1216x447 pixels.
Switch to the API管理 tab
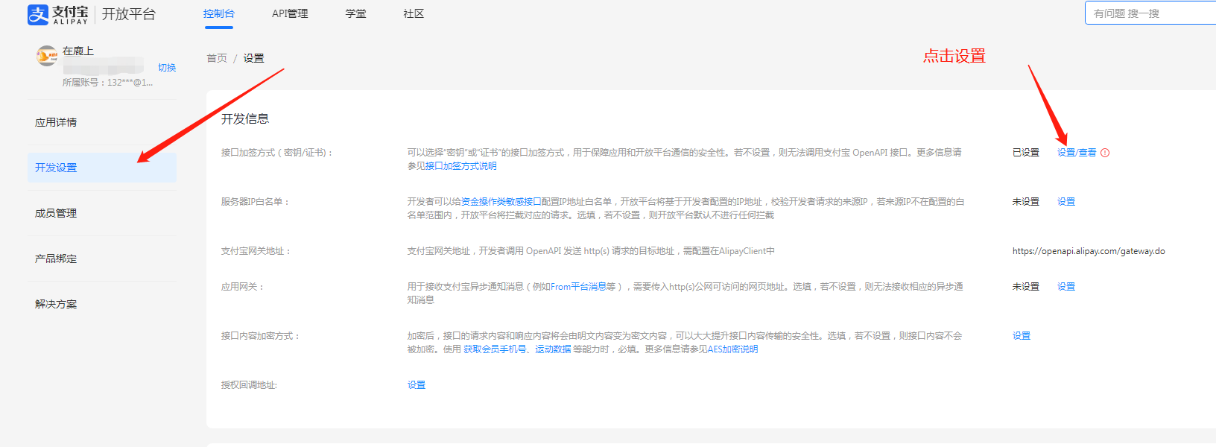[x=290, y=14]
